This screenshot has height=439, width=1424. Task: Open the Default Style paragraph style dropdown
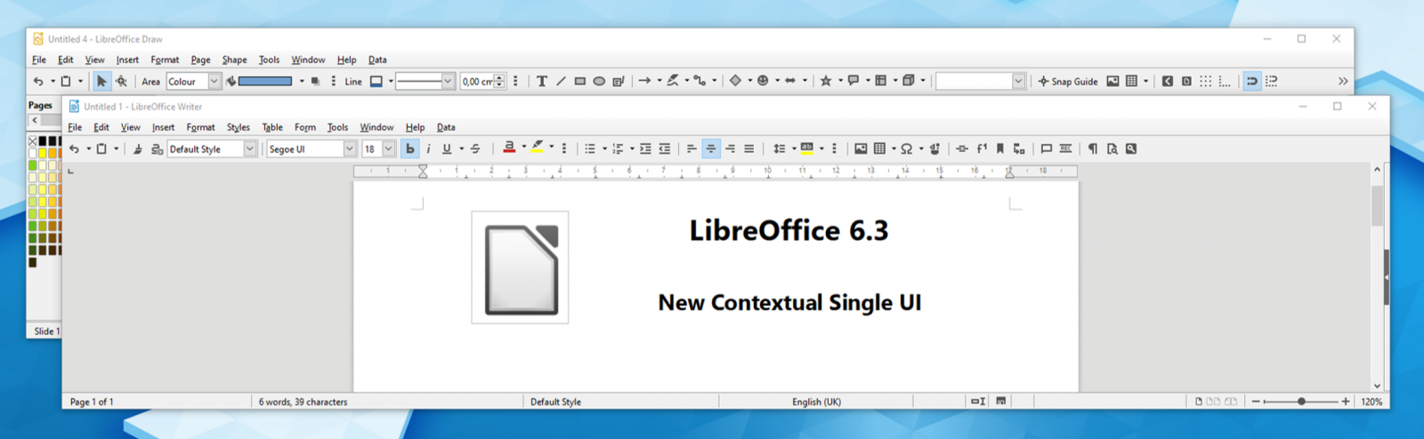point(250,148)
